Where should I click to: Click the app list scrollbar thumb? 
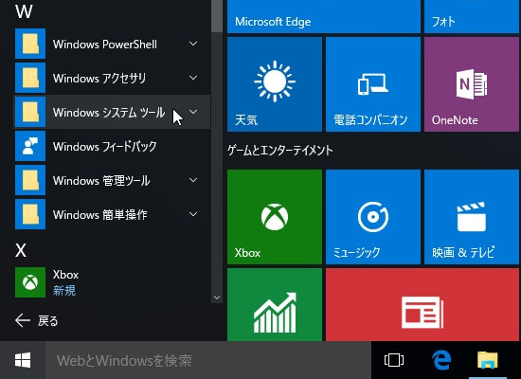pos(217,16)
